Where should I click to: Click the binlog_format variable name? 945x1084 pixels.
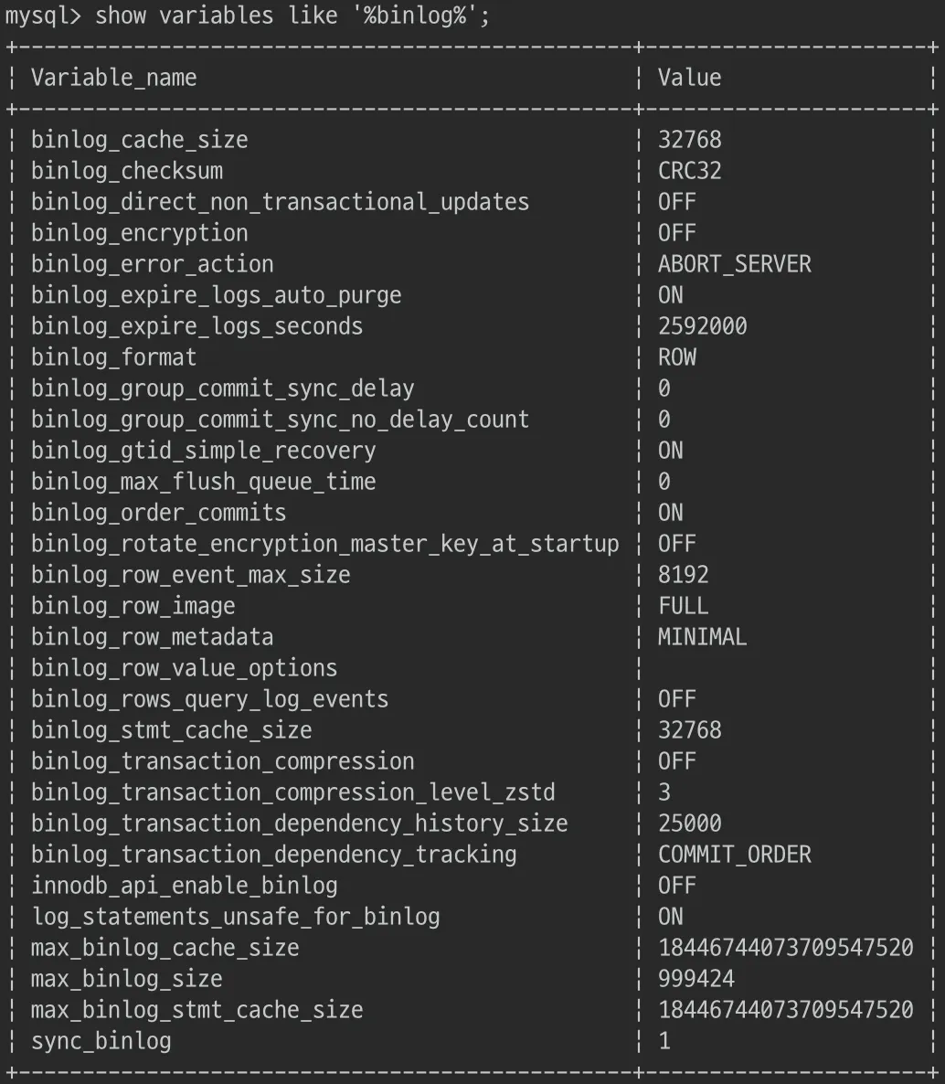pyautogui.click(x=113, y=357)
